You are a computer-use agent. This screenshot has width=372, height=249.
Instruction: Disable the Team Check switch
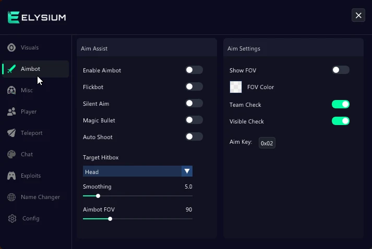click(x=341, y=104)
